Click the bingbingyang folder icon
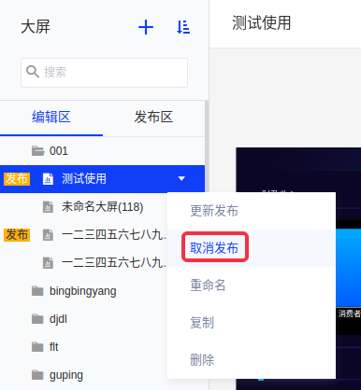Image resolution: width=361 pixels, height=390 pixels. (x=37, y=291)
